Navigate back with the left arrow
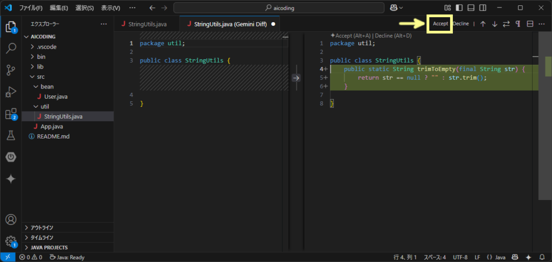This screenshot has width=552, height=262. 152,8
